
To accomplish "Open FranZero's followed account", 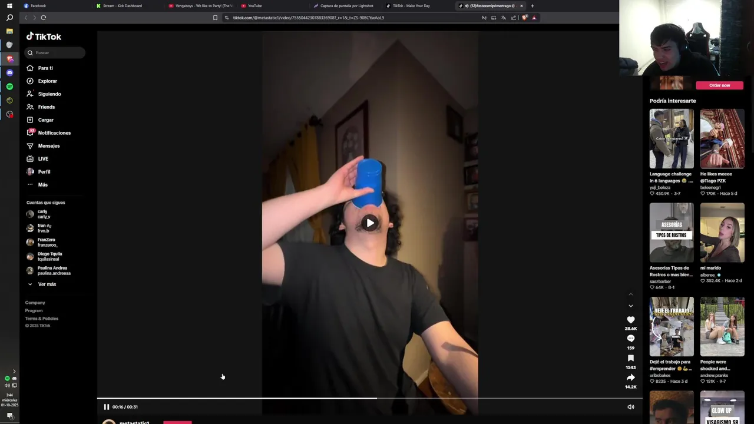I will click(x=42, y=242).
